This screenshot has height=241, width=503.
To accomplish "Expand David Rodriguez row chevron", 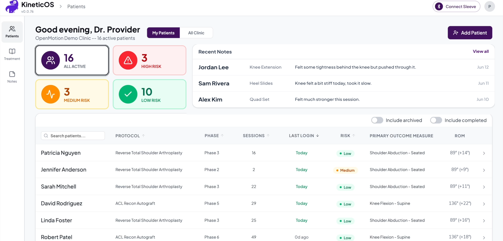I will tap(484, 204).
